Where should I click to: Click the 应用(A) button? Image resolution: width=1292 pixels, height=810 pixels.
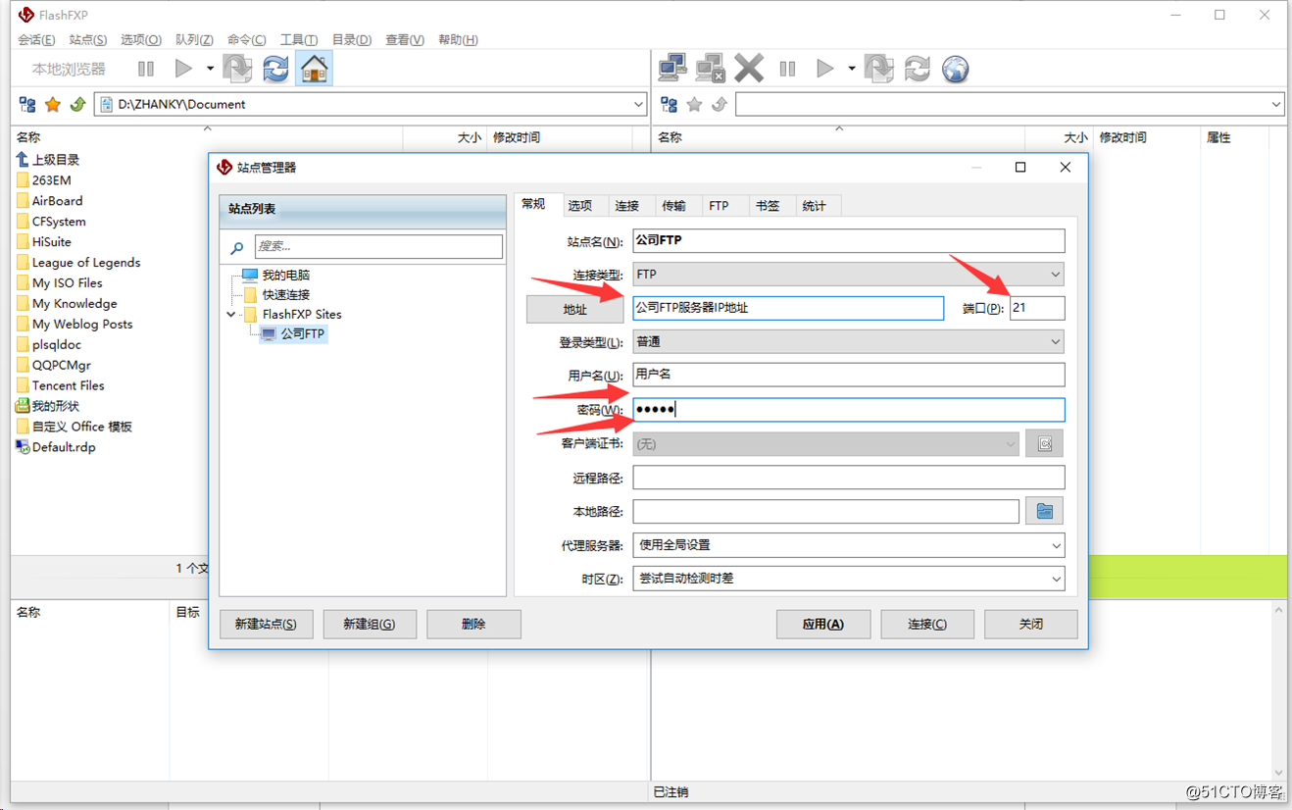[x=823, y=624]
